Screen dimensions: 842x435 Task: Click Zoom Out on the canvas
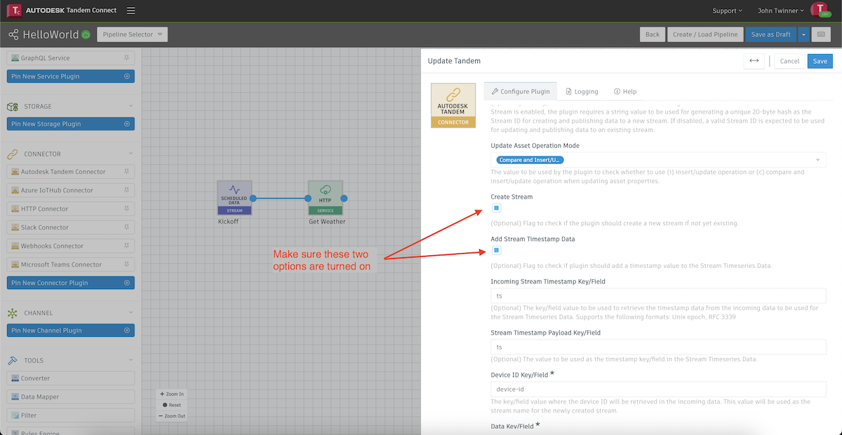pyautogui.click(x=172, y=416)
